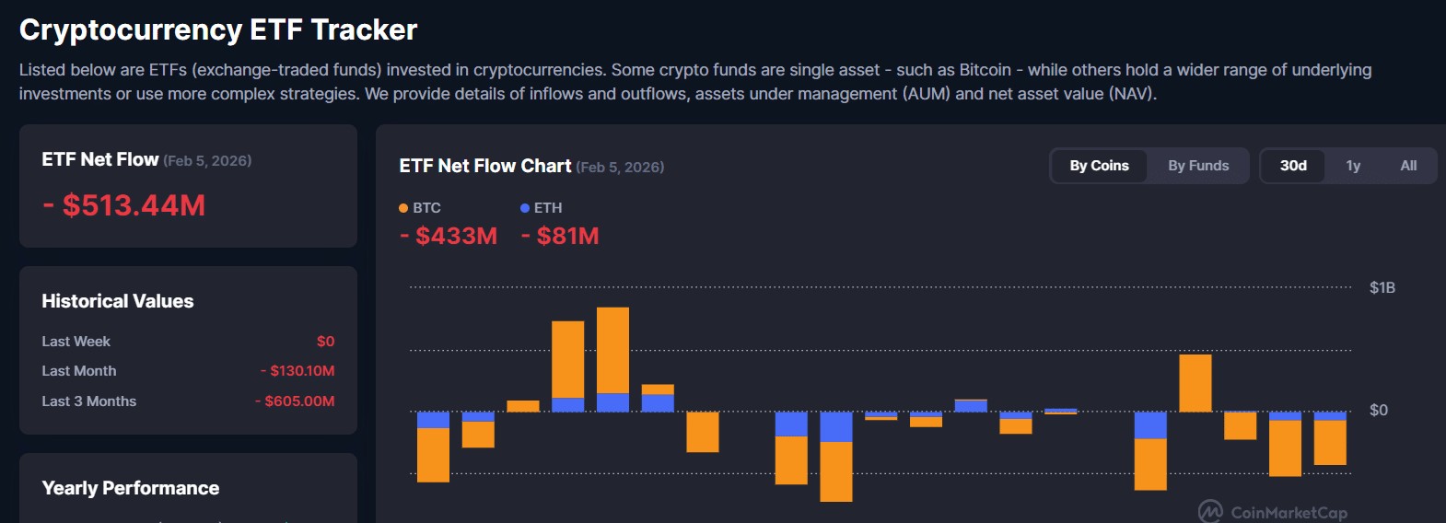Click the lowest orange outflow bar
This screenshot has width=1446, height=523.
[x=835, y=471]
